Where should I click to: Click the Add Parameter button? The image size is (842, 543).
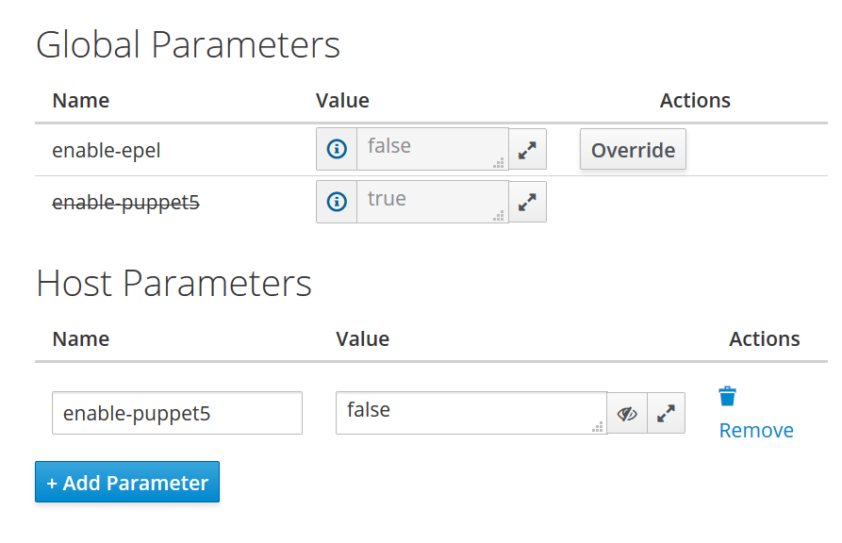point(127,483)
